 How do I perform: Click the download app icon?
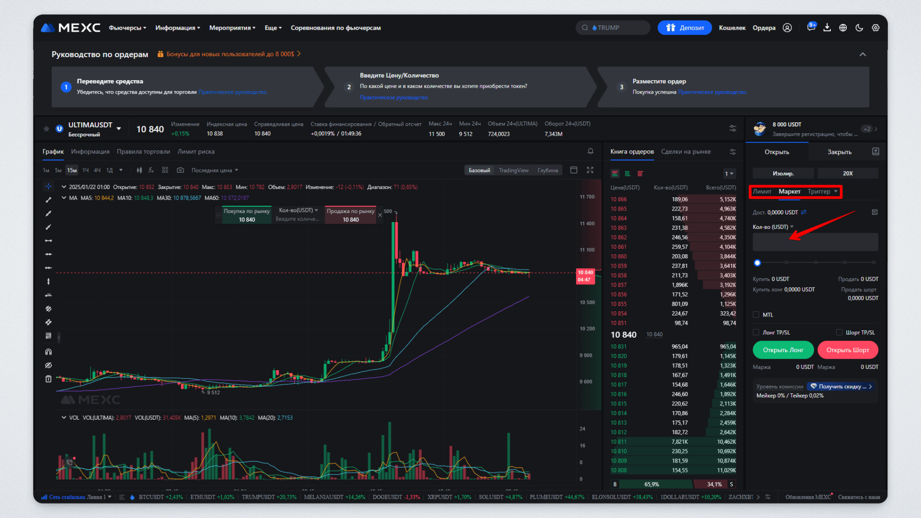point(827,28)
